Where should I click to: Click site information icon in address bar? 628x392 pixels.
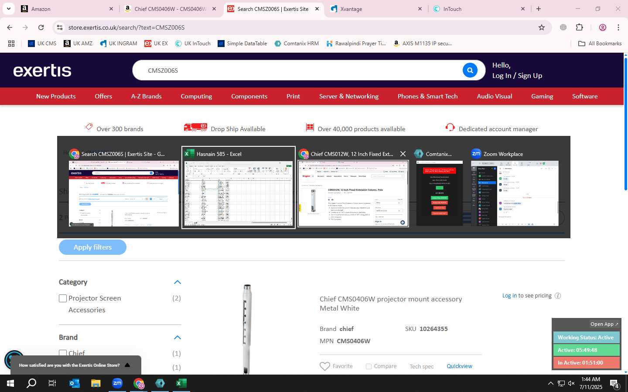point(60,27)
